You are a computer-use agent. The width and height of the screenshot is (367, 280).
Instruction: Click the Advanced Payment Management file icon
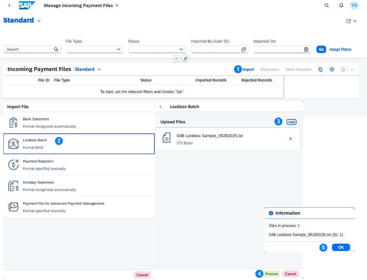point(13,207)
